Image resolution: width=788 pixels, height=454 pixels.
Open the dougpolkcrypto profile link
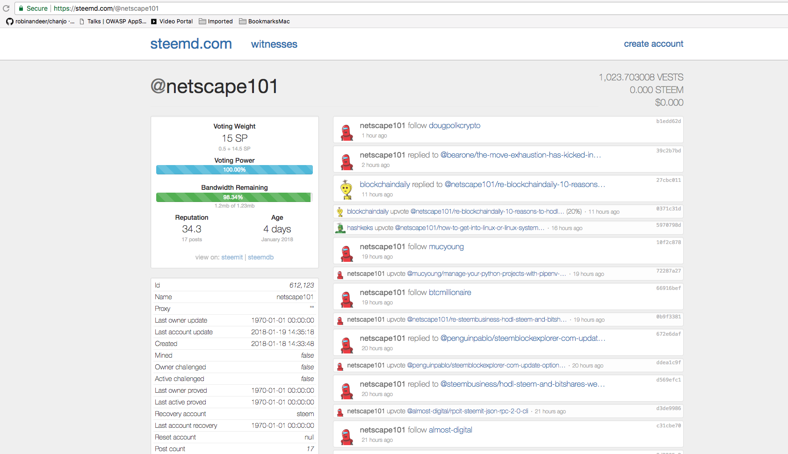coord(455,125)
